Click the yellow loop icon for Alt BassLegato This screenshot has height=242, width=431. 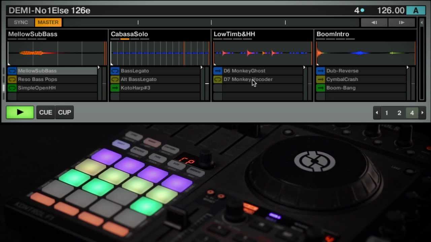[x=115, y=79]
